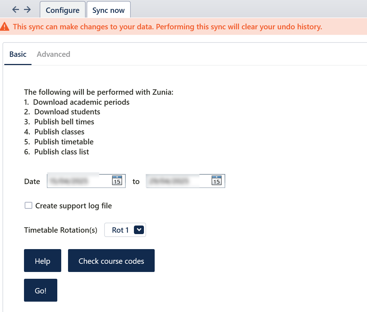Screen dimensions: 367x312
Task: Open the start date calendar picker
Action: pos(117,181)
